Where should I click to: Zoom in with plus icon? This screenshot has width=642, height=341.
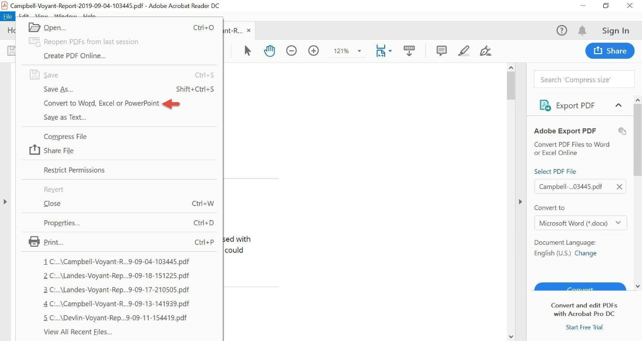pyautogui.click(x=313, y=51)
